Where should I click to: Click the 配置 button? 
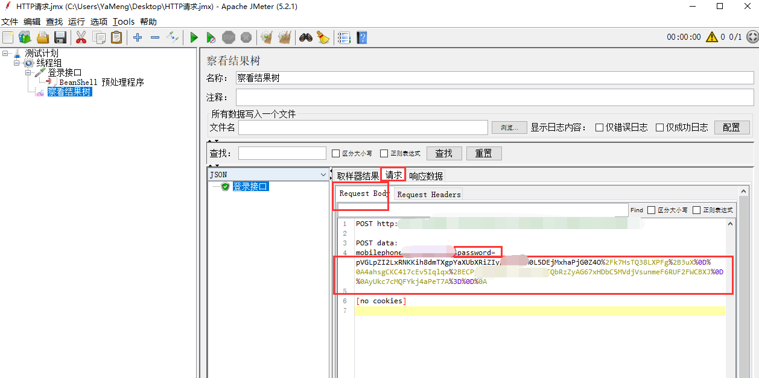732,128
